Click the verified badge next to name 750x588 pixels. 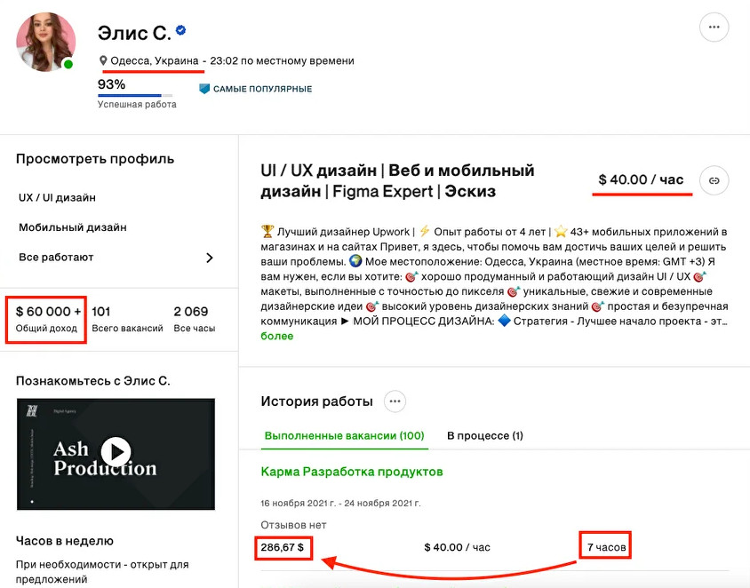[x=180, y=31]
